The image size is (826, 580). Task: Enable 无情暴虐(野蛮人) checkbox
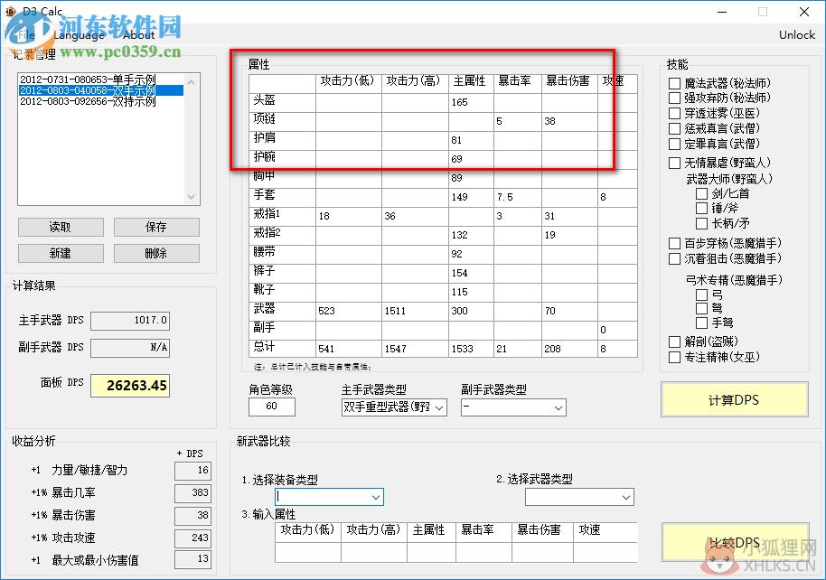click(674, 163)
